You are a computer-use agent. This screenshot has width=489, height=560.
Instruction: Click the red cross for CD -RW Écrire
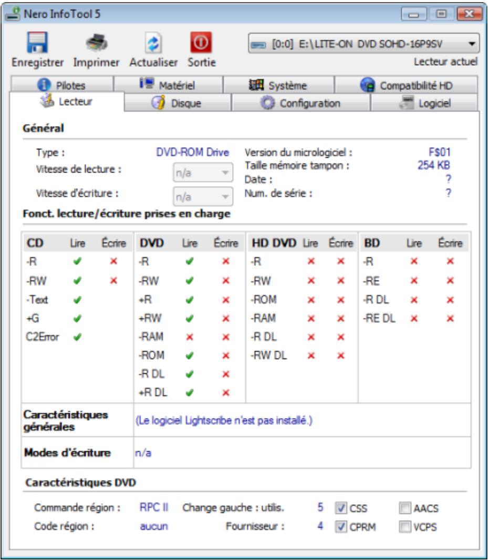tap(114, 280)
